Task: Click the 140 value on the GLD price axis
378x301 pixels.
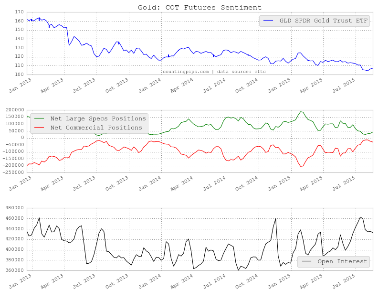Action: (19, 39)
